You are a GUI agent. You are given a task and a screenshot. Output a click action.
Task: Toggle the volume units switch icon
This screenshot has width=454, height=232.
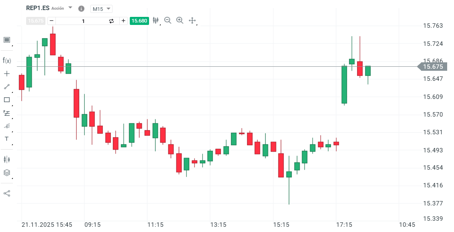click(x=111, y=21)
